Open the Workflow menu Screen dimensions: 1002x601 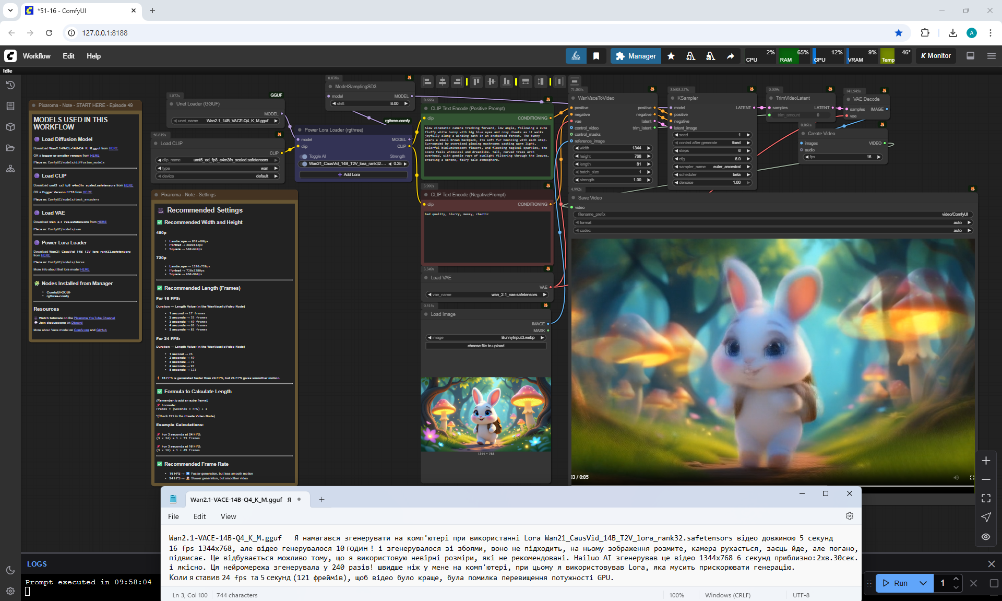(37, 56)
